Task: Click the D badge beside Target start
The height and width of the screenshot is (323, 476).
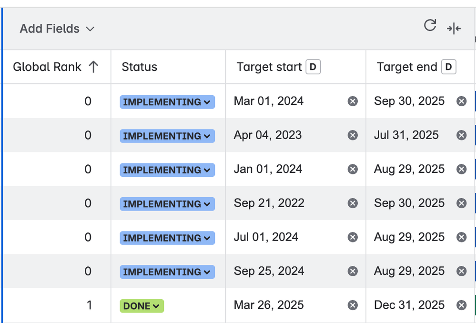Action: [x=313, y=67]
